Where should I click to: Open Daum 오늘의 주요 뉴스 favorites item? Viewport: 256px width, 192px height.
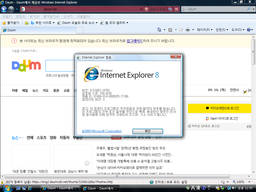[77, 23]
